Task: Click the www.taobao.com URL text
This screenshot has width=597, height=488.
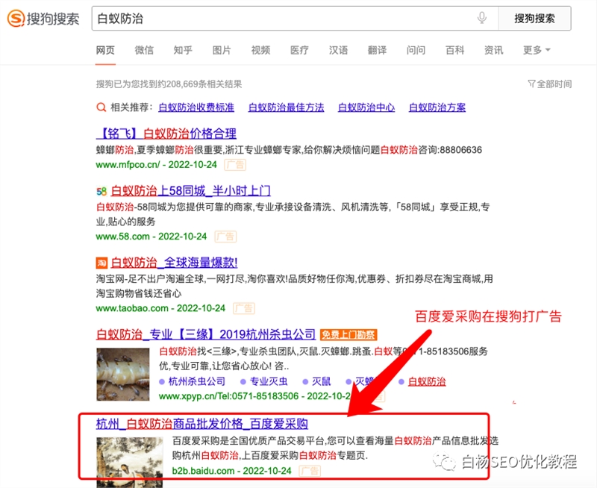Action: (x=132, y=308)
